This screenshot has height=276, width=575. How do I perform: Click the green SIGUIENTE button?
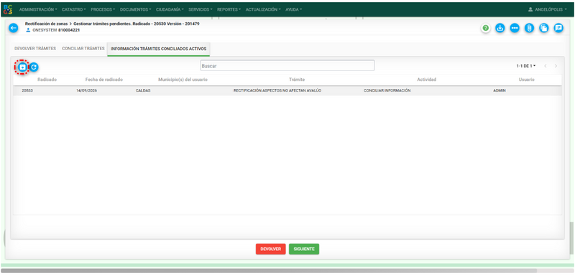(304, 249)
